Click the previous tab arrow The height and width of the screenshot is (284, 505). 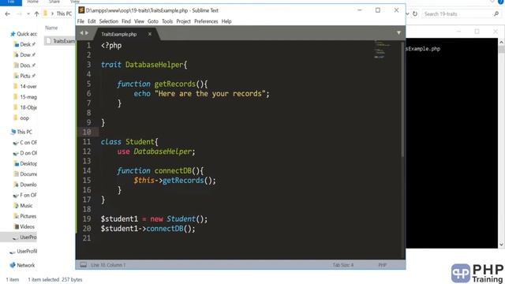point(81,33)
